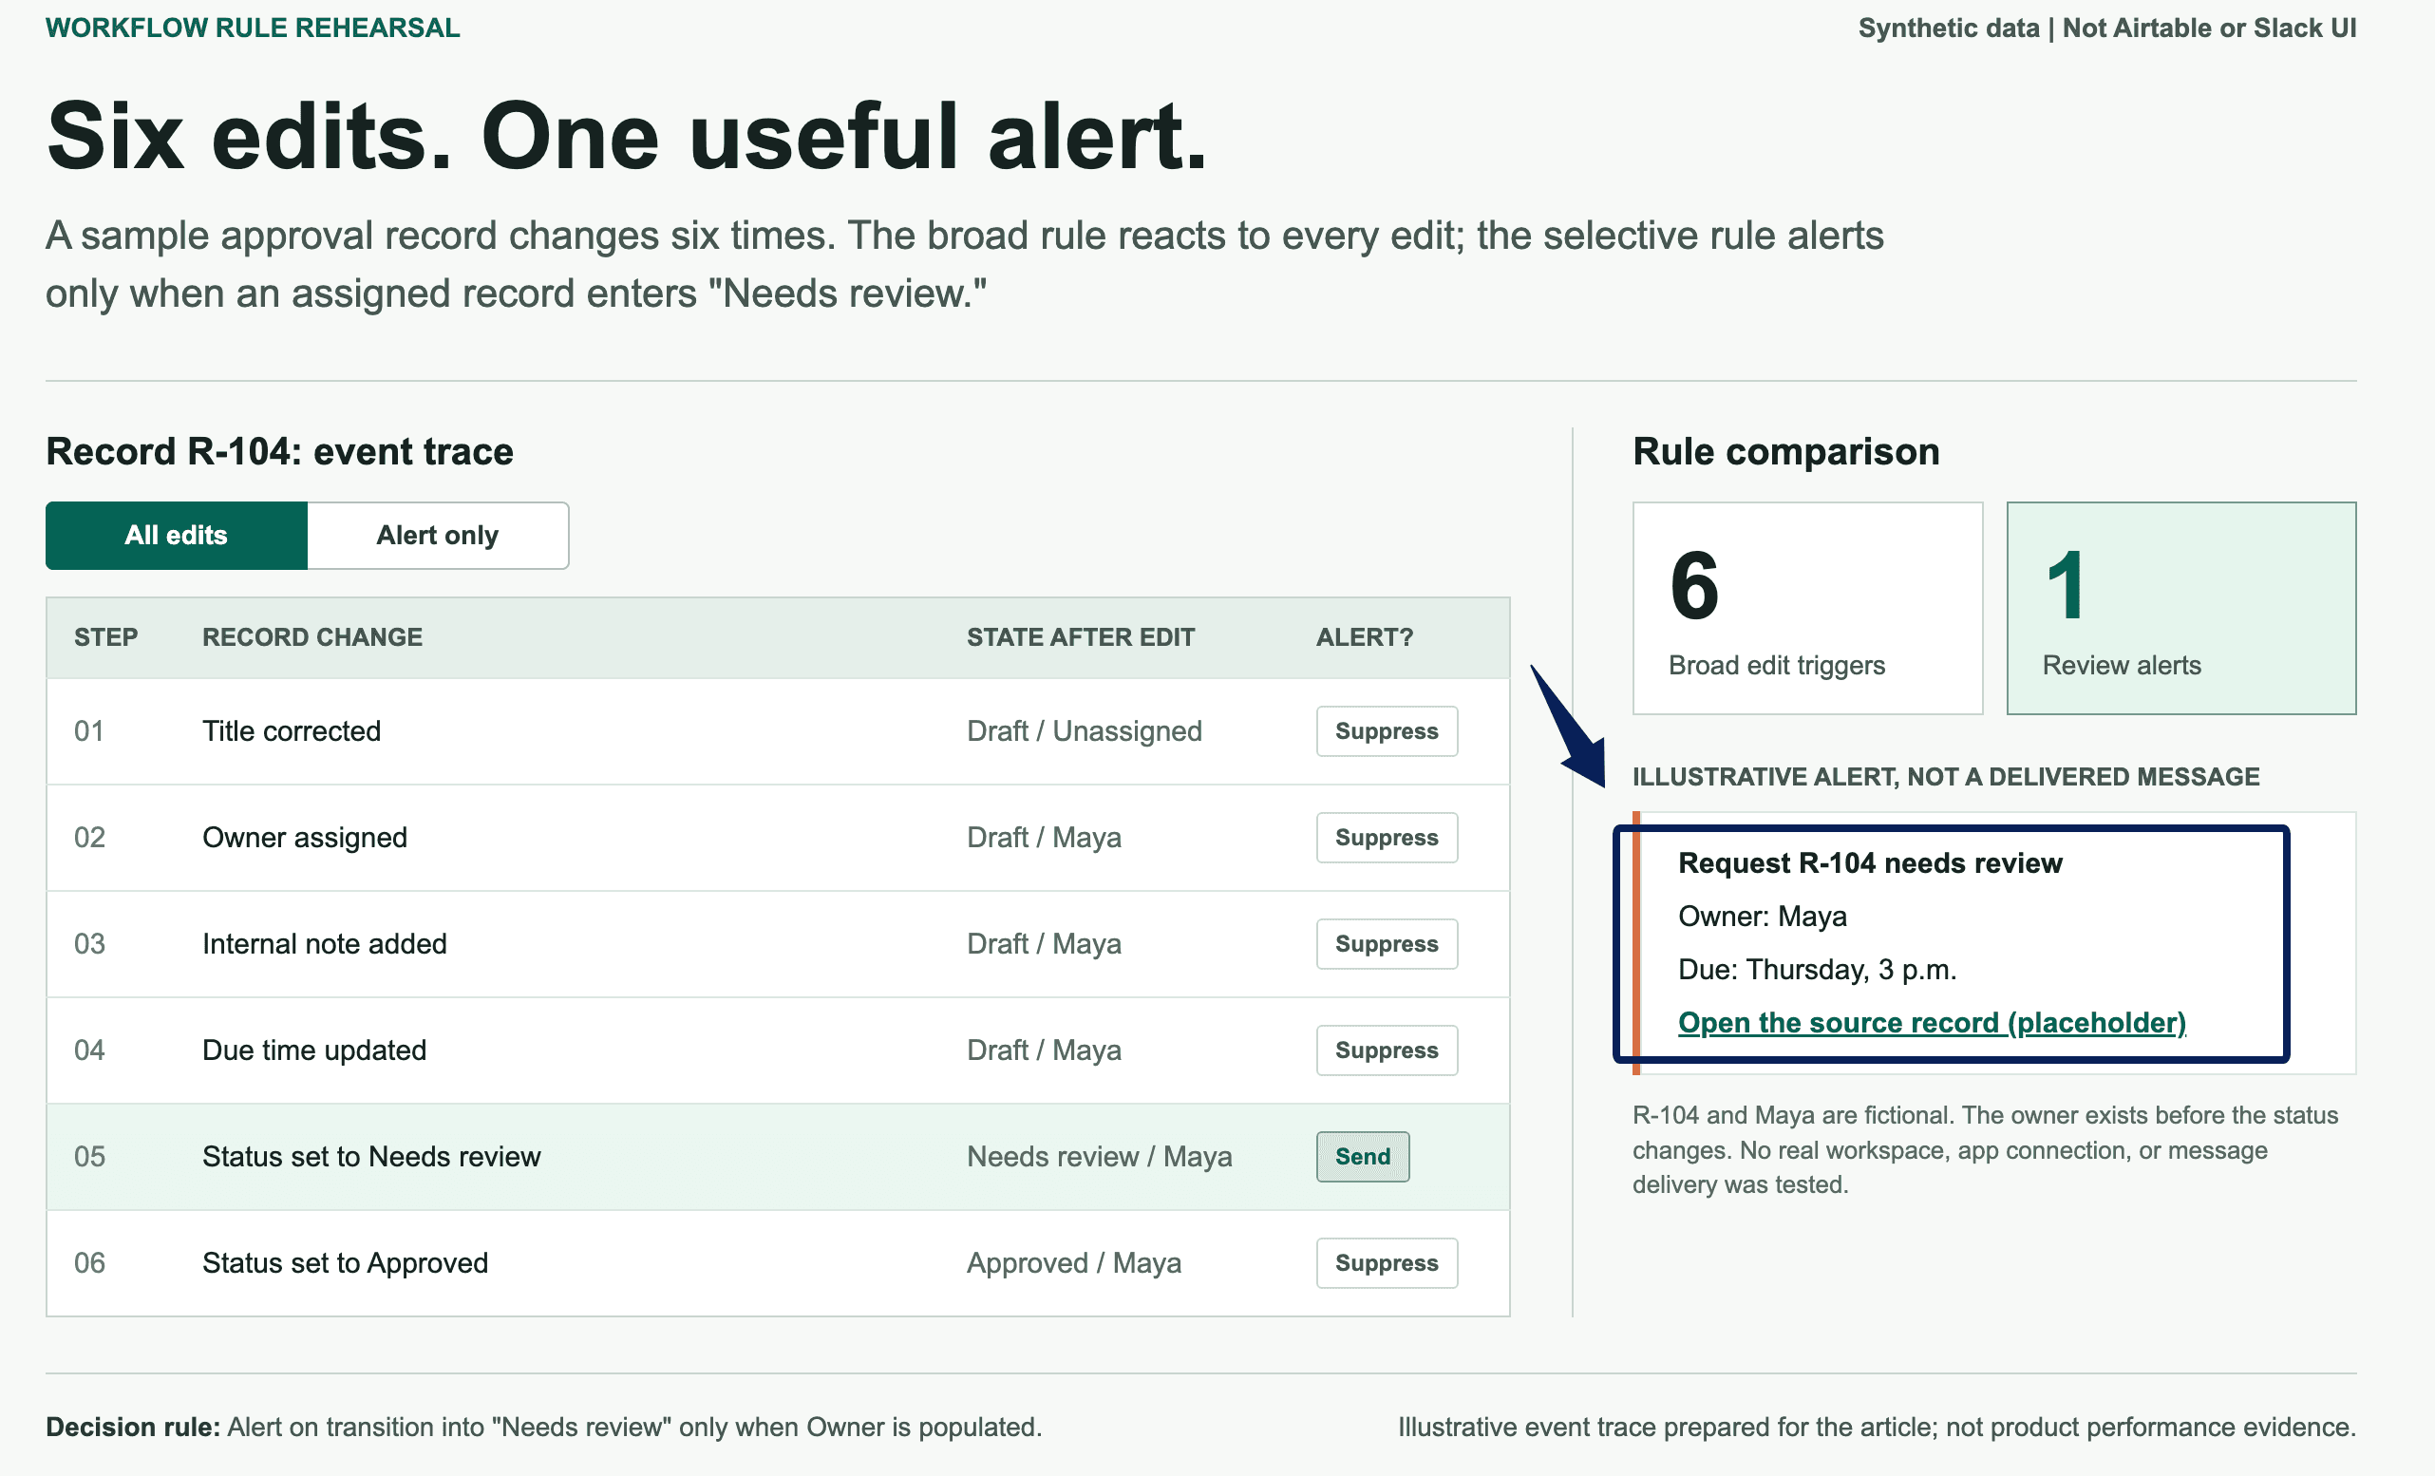2435x1476 pixels.
Task: Click the RECORD CHANGE column header
Action: (x=312, y=636)
